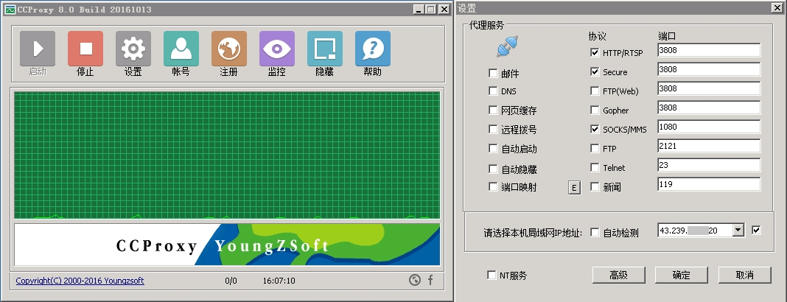Open the 帮助 help icon
Image resolution: width=787 pixels, height=302 pixels.
pos(373,49)
